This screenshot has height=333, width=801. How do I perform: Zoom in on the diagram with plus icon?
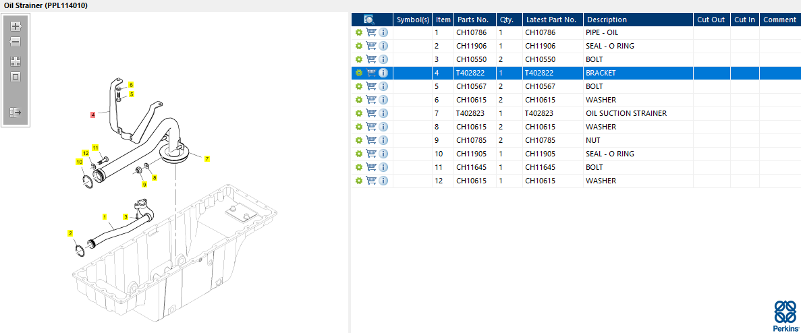point(16,26)
